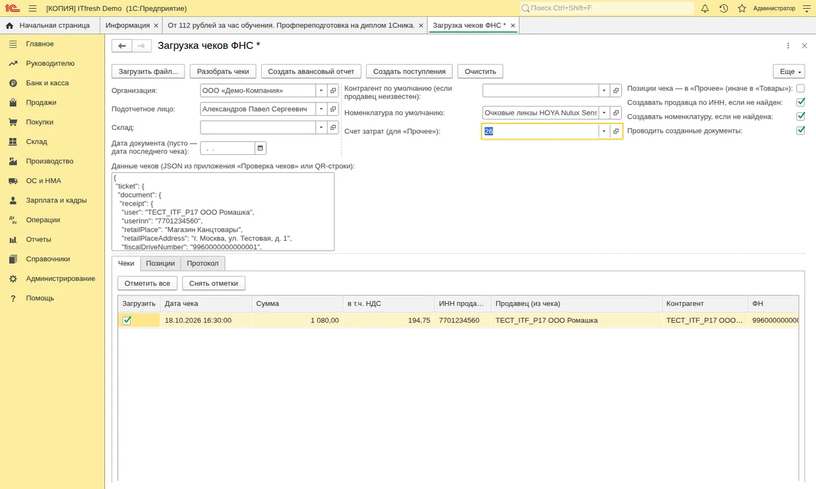This screenshot has height=489, width=816.
Task: Toggle Создавать номенклатуру, если не найдена checkbox
Action: [801, 116]
